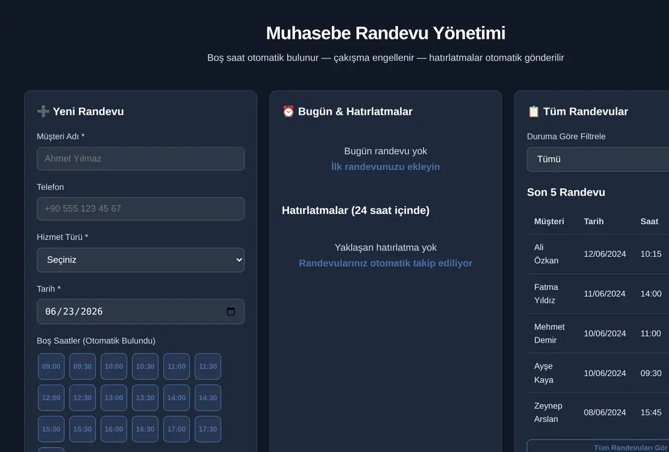This screenshot has width=669, height=452.
Task: Select the Zeynep Arslan customer cell
Action: (549, 412)
